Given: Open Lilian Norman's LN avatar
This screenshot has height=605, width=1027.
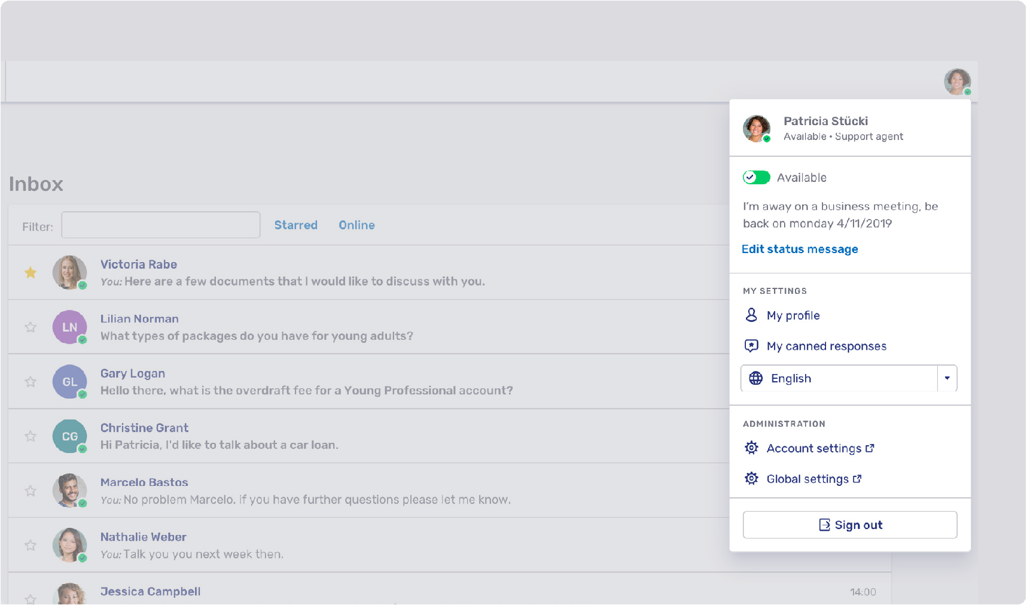Looking at the screenshot, I should [x=69, y=327].
